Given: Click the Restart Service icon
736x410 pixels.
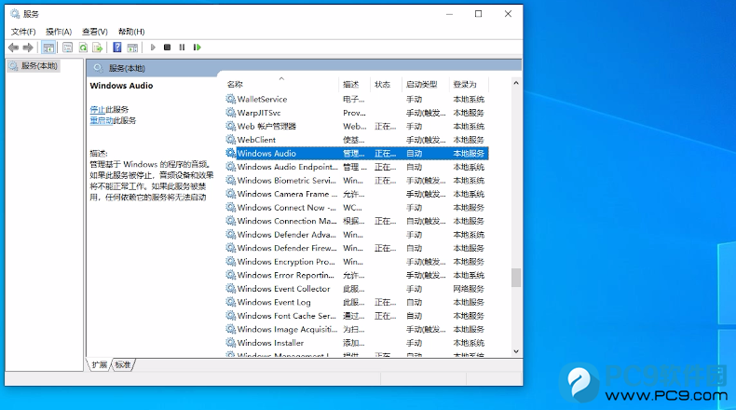Looking at the screenshot, I should 198,48.
